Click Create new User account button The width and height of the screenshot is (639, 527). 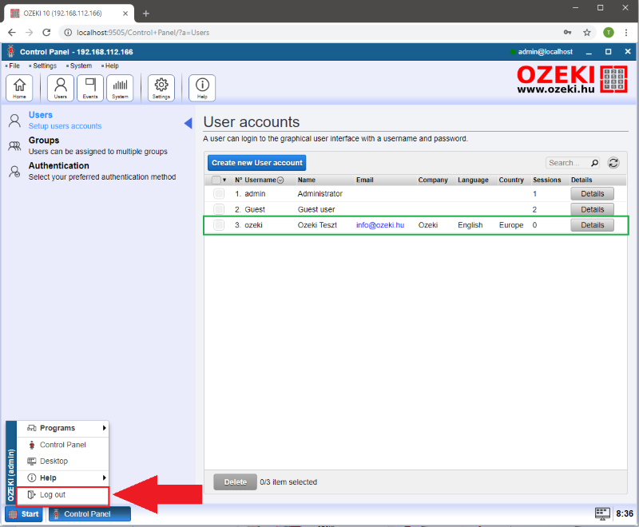coord(256,163)
